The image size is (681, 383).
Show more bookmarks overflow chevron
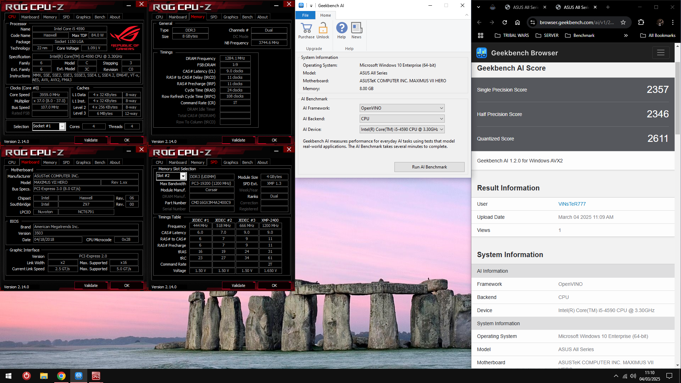coord(626,35)
